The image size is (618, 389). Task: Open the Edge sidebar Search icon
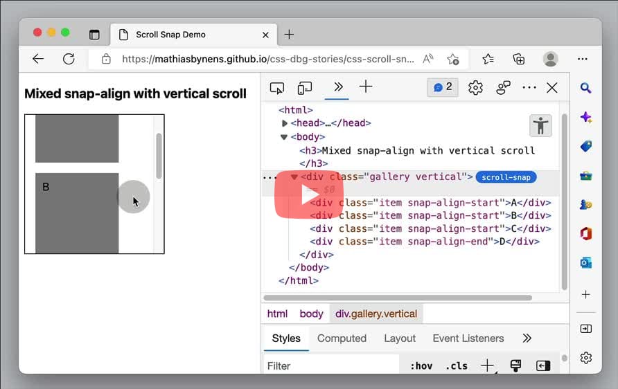[x=585, y=88]
